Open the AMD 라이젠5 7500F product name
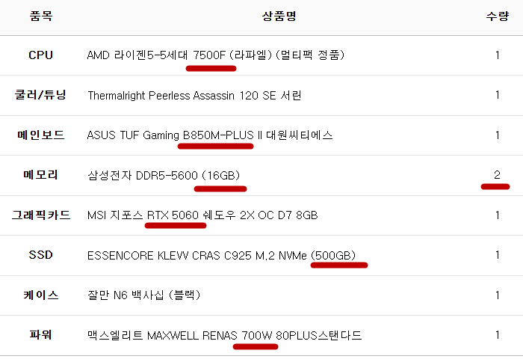 (x=215, y=55)
